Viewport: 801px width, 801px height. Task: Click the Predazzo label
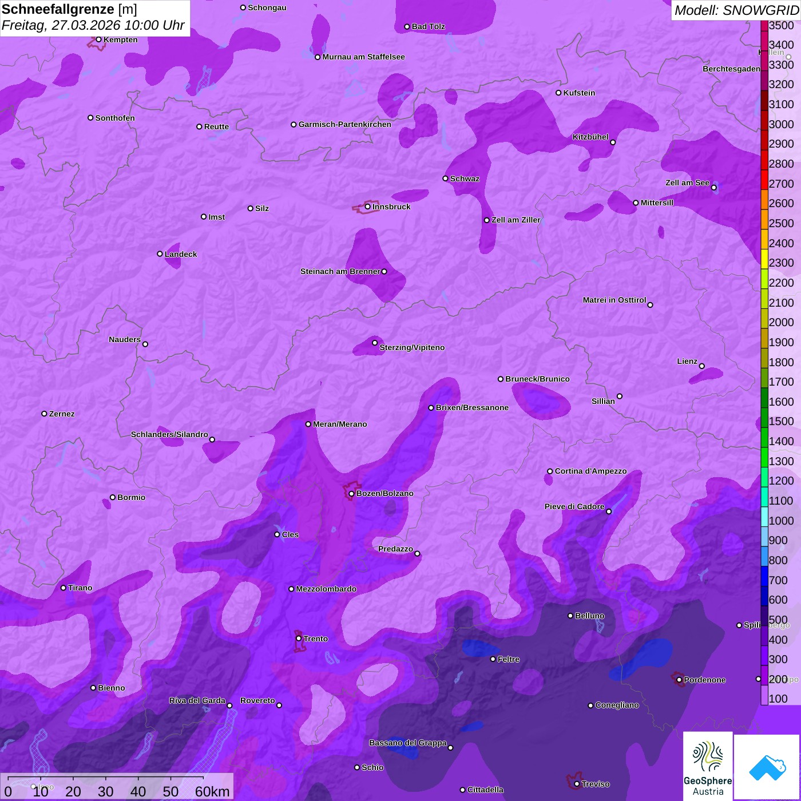[x=395, y=549]
